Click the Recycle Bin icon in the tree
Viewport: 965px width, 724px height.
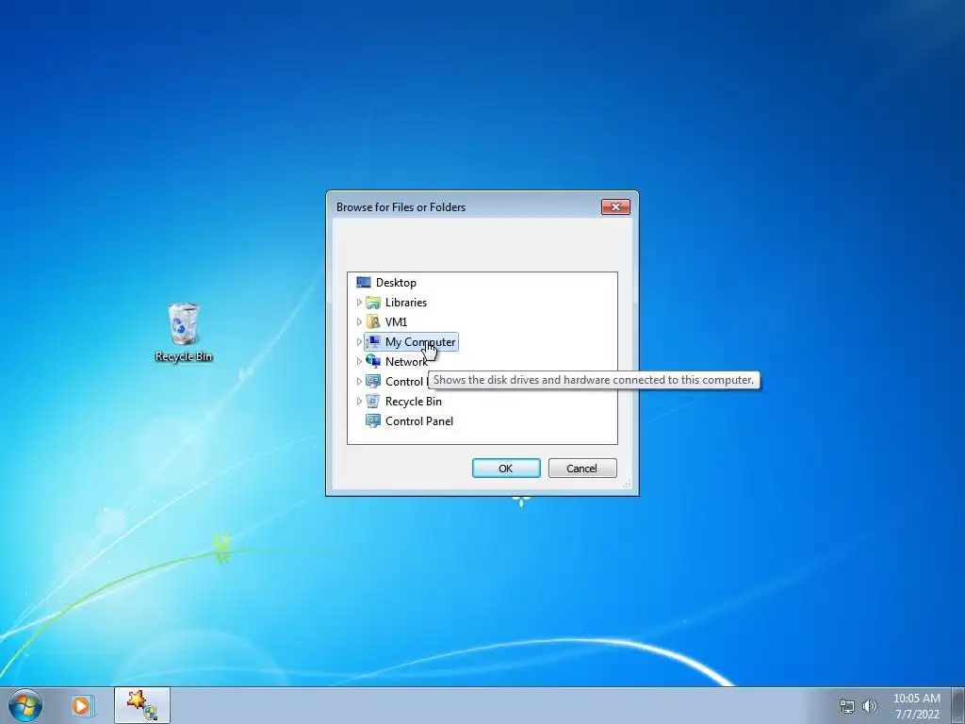tap(373, 401)
